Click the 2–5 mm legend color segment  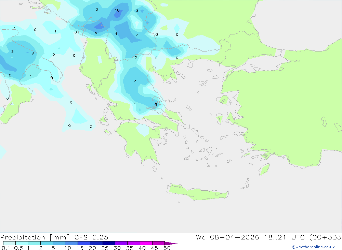(47, 243)
